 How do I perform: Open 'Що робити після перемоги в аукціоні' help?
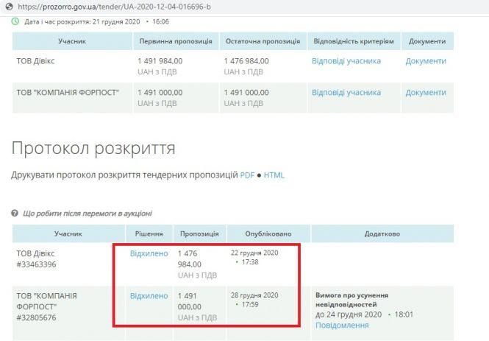pyautogui.click(x=87, y=214)
